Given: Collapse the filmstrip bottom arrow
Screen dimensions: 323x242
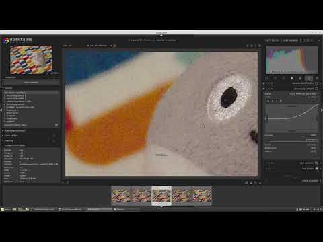Looking at the screenshot, I should pyautogui.click(x=161, y=206).
